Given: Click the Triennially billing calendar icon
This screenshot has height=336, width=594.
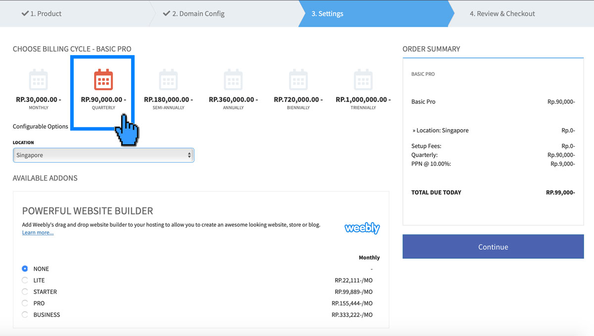Looking at the screenshot, I should pos(363,79).
